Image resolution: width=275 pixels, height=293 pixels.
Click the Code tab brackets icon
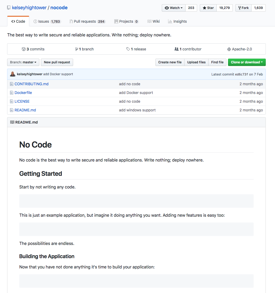(13, 21)
